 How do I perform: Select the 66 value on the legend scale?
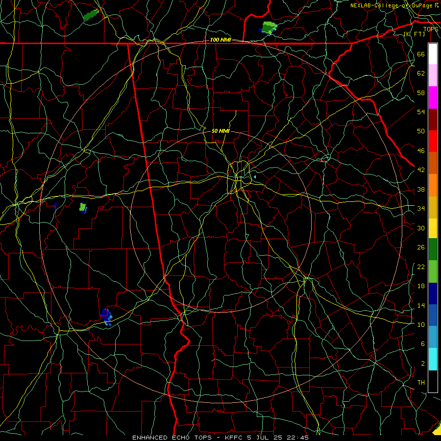click(421, 54)
